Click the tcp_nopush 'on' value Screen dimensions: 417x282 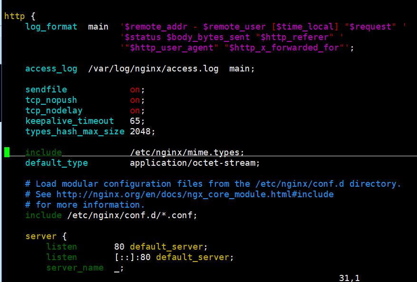tap(136, 100)
